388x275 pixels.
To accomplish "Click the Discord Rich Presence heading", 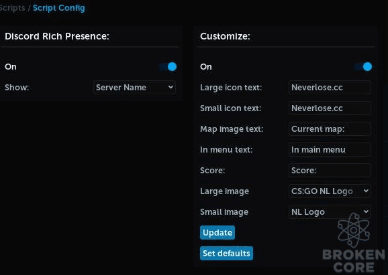I will (57, 36).
